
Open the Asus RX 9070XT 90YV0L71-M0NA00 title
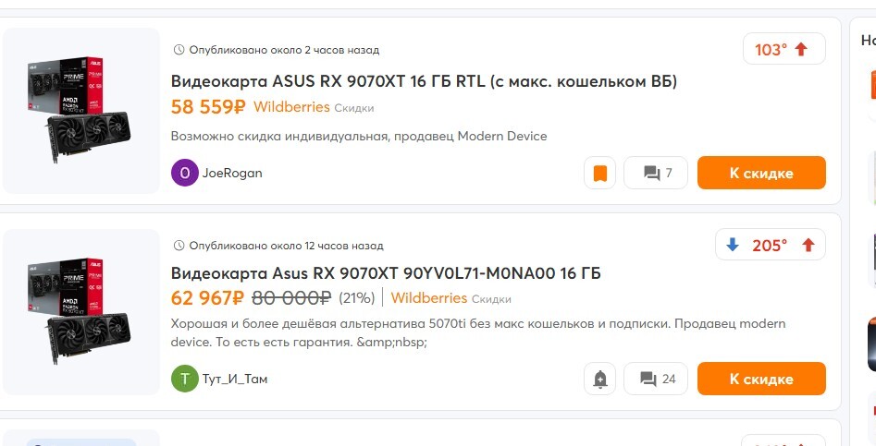pyautogui.click(x=386, y=273)
